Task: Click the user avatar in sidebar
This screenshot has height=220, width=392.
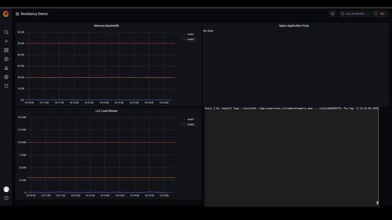Action: [x=6, y=189]
